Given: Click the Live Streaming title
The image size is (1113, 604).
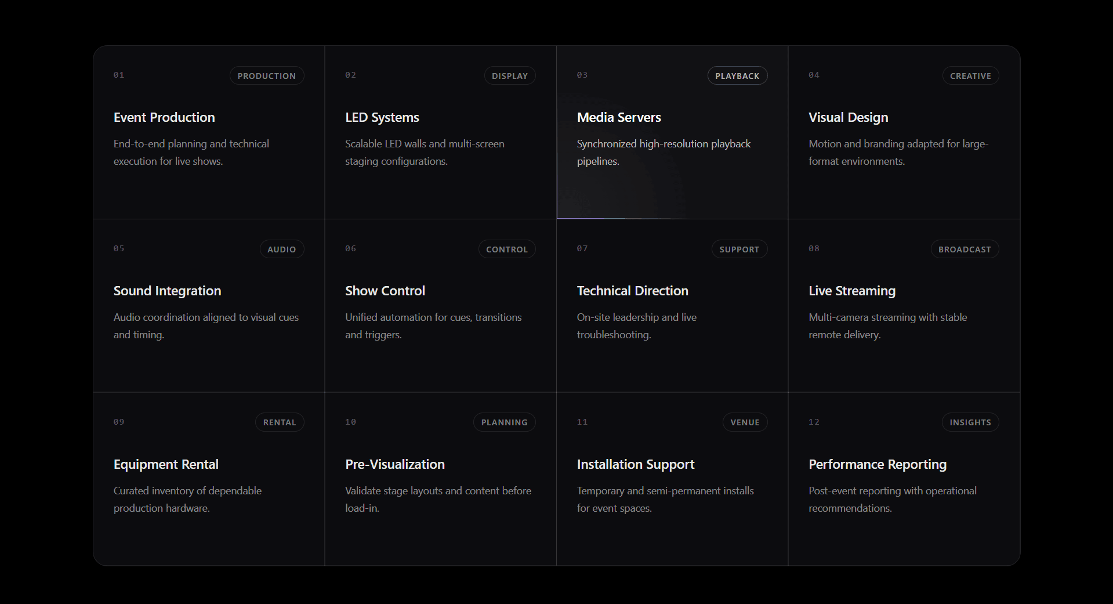Looking at the screenshot, I should (x=852, y=291).
